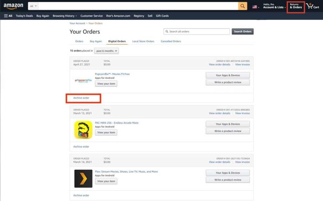This screenshot has width=323, height=201.
Task: View order details for April 27 order
Action: [220, 65]
